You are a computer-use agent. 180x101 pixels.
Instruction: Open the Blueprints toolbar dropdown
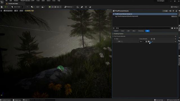point(38,7)
